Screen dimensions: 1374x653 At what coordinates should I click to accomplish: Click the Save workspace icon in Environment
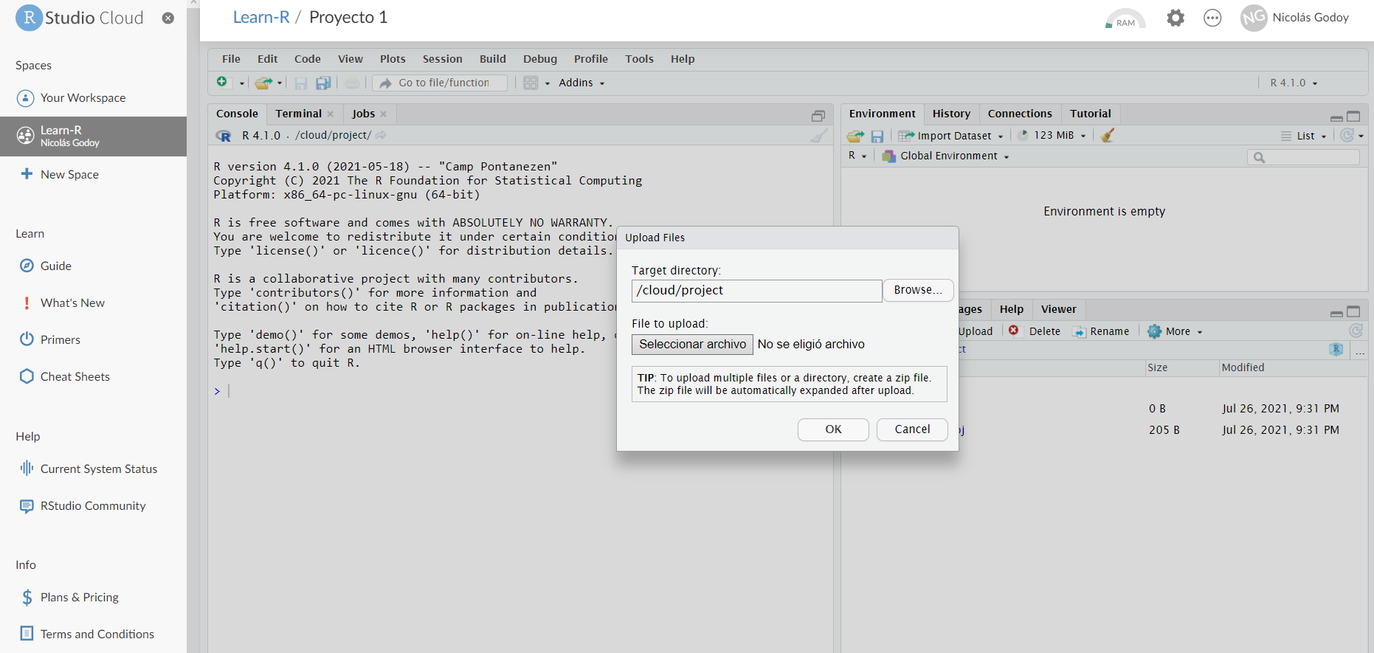[877, 136]
